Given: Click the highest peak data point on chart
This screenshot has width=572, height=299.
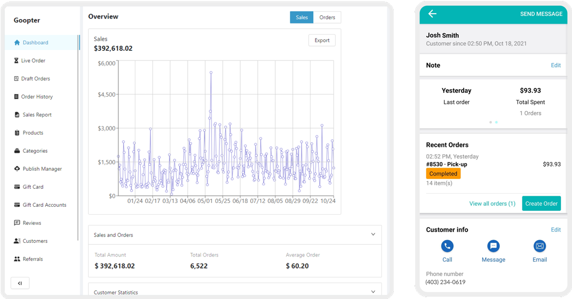Looking at the screenshot, I should pyautogui.click(x=211, y=73).
